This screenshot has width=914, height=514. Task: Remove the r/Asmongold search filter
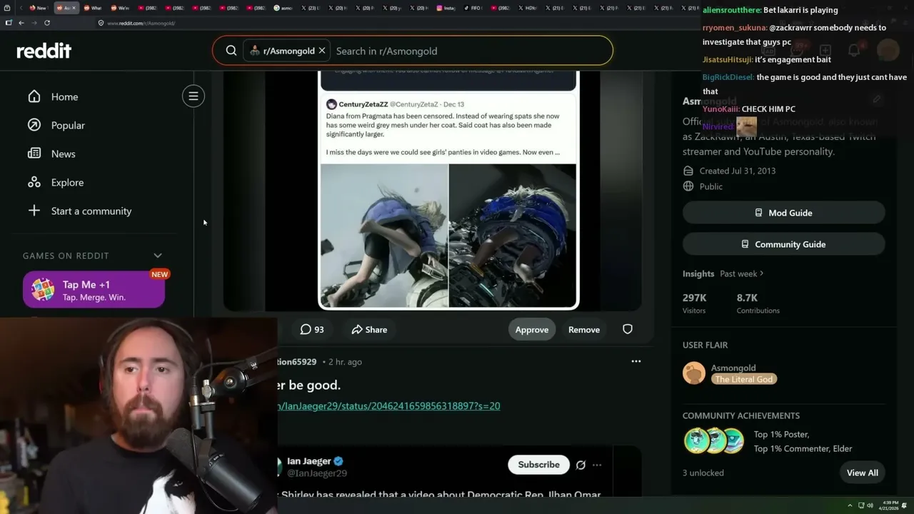click(x=322, y=51)
